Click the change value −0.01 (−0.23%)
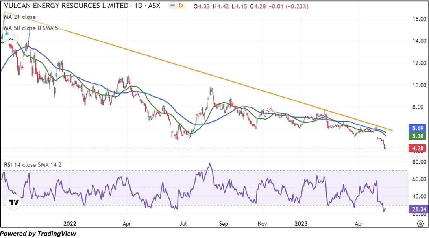 pyautogui.click(x=288, y=6)
